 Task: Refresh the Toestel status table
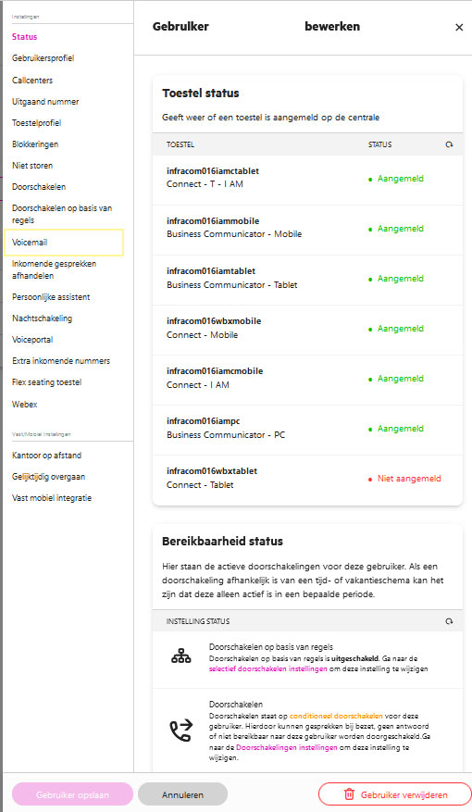(x=449, y=144)
